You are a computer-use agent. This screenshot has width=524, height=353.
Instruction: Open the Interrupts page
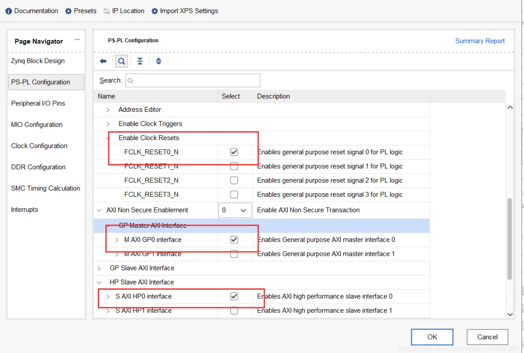[24, 210]
